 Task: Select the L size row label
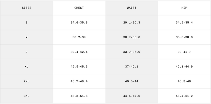point(26,52)
